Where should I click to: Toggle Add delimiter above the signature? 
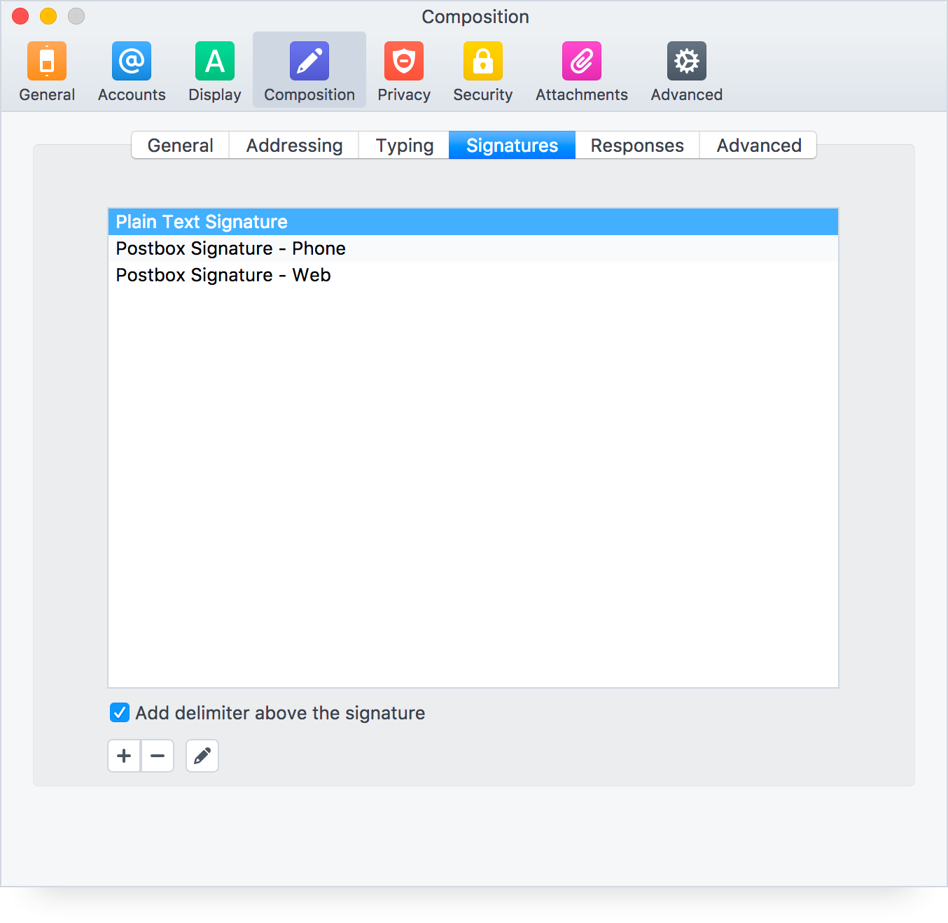(x=120, y=713)
